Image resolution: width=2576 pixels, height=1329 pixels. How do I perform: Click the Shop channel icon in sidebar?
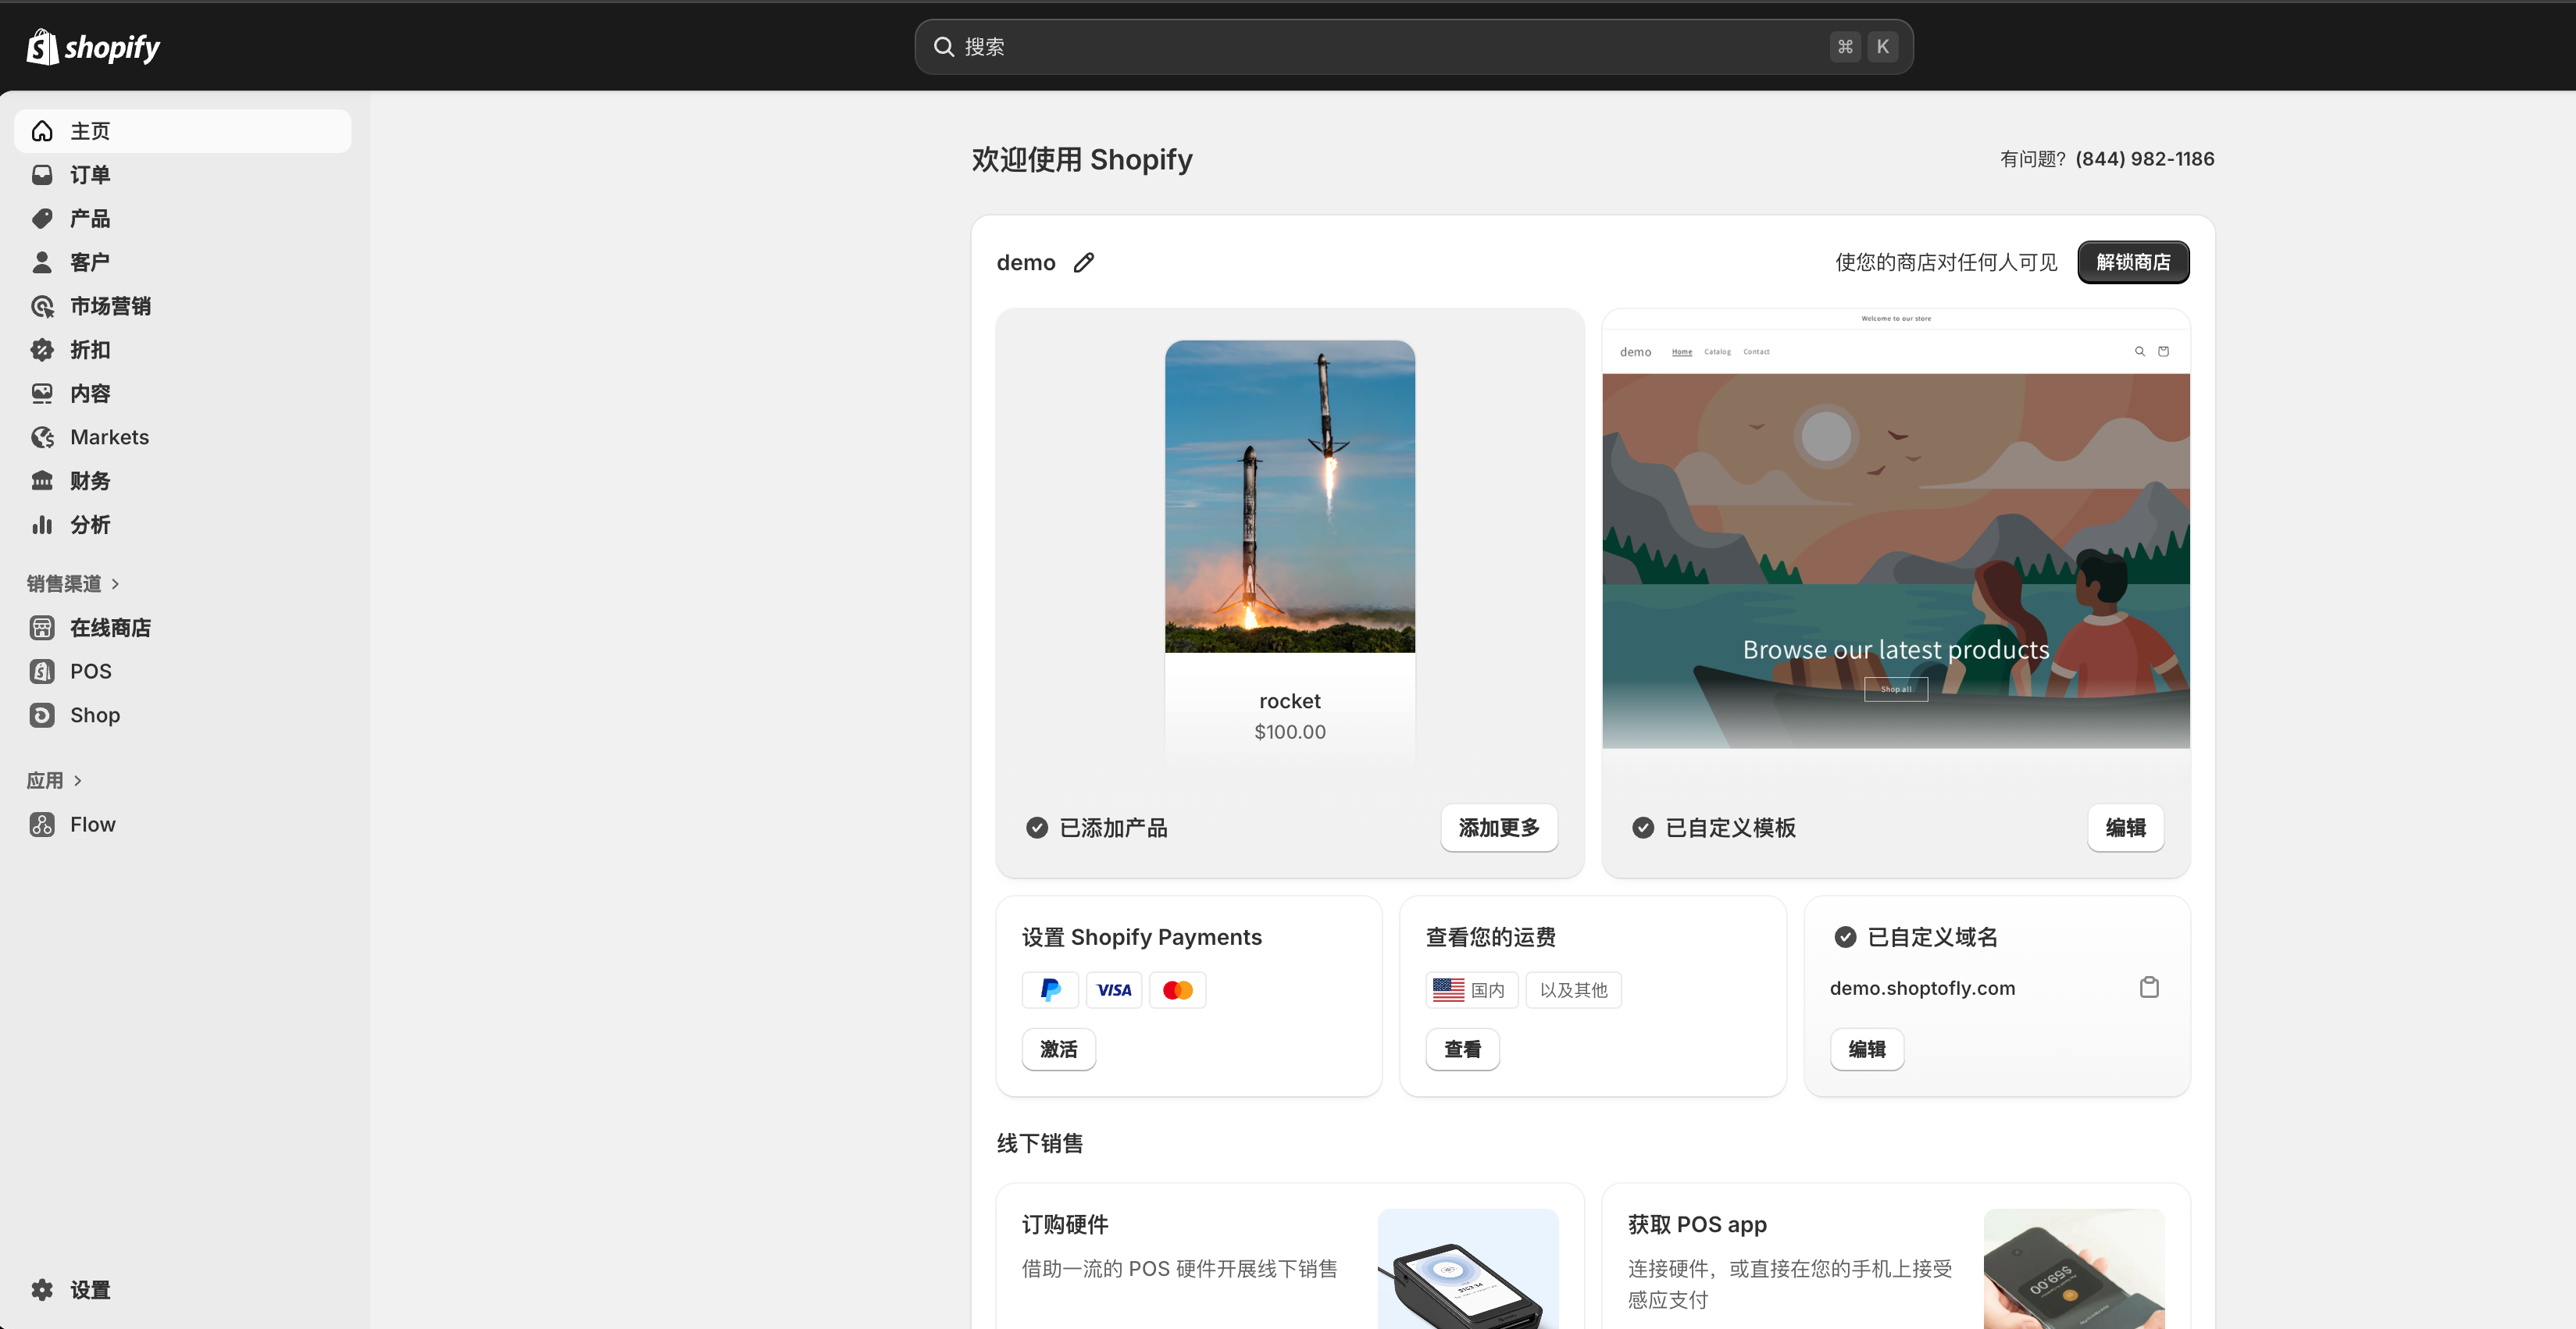[42, 715]
